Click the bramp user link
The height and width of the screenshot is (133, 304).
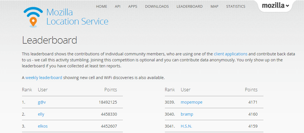(x=187, y=114)
